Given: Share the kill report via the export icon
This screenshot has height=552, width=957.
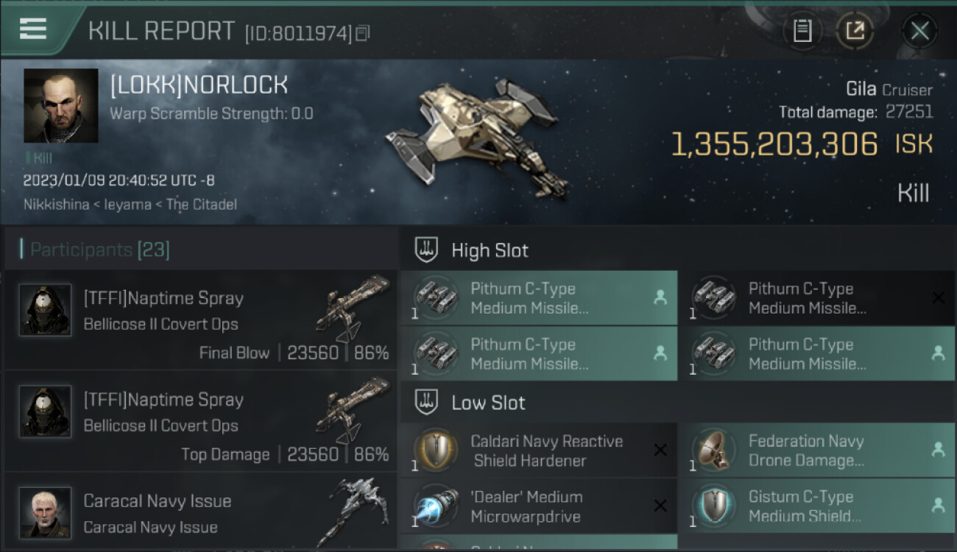Looking at the screenshot, I should coord(855,31).
